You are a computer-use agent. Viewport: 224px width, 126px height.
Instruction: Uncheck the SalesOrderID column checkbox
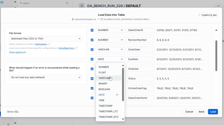92,30
